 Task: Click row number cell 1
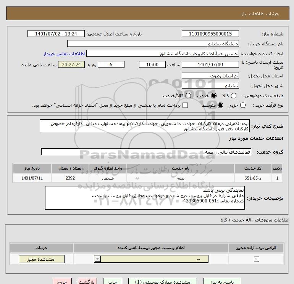point(277,178)
